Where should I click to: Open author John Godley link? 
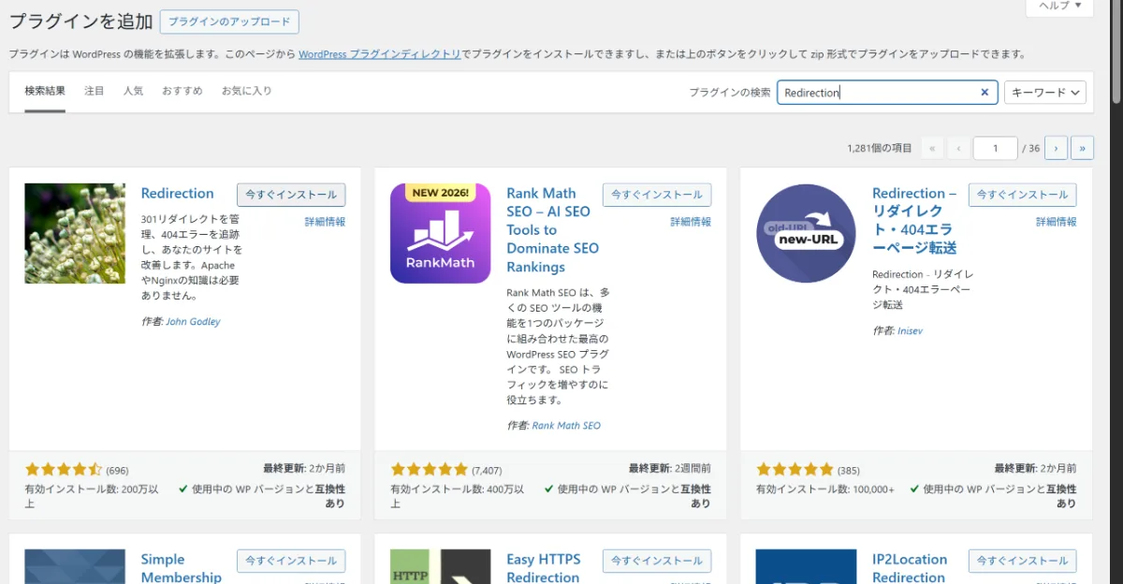point(193,322)
